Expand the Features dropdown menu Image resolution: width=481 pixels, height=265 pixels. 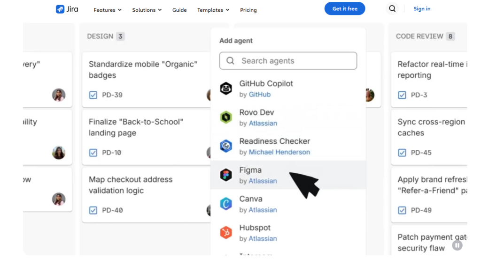(x=108, y=10)
